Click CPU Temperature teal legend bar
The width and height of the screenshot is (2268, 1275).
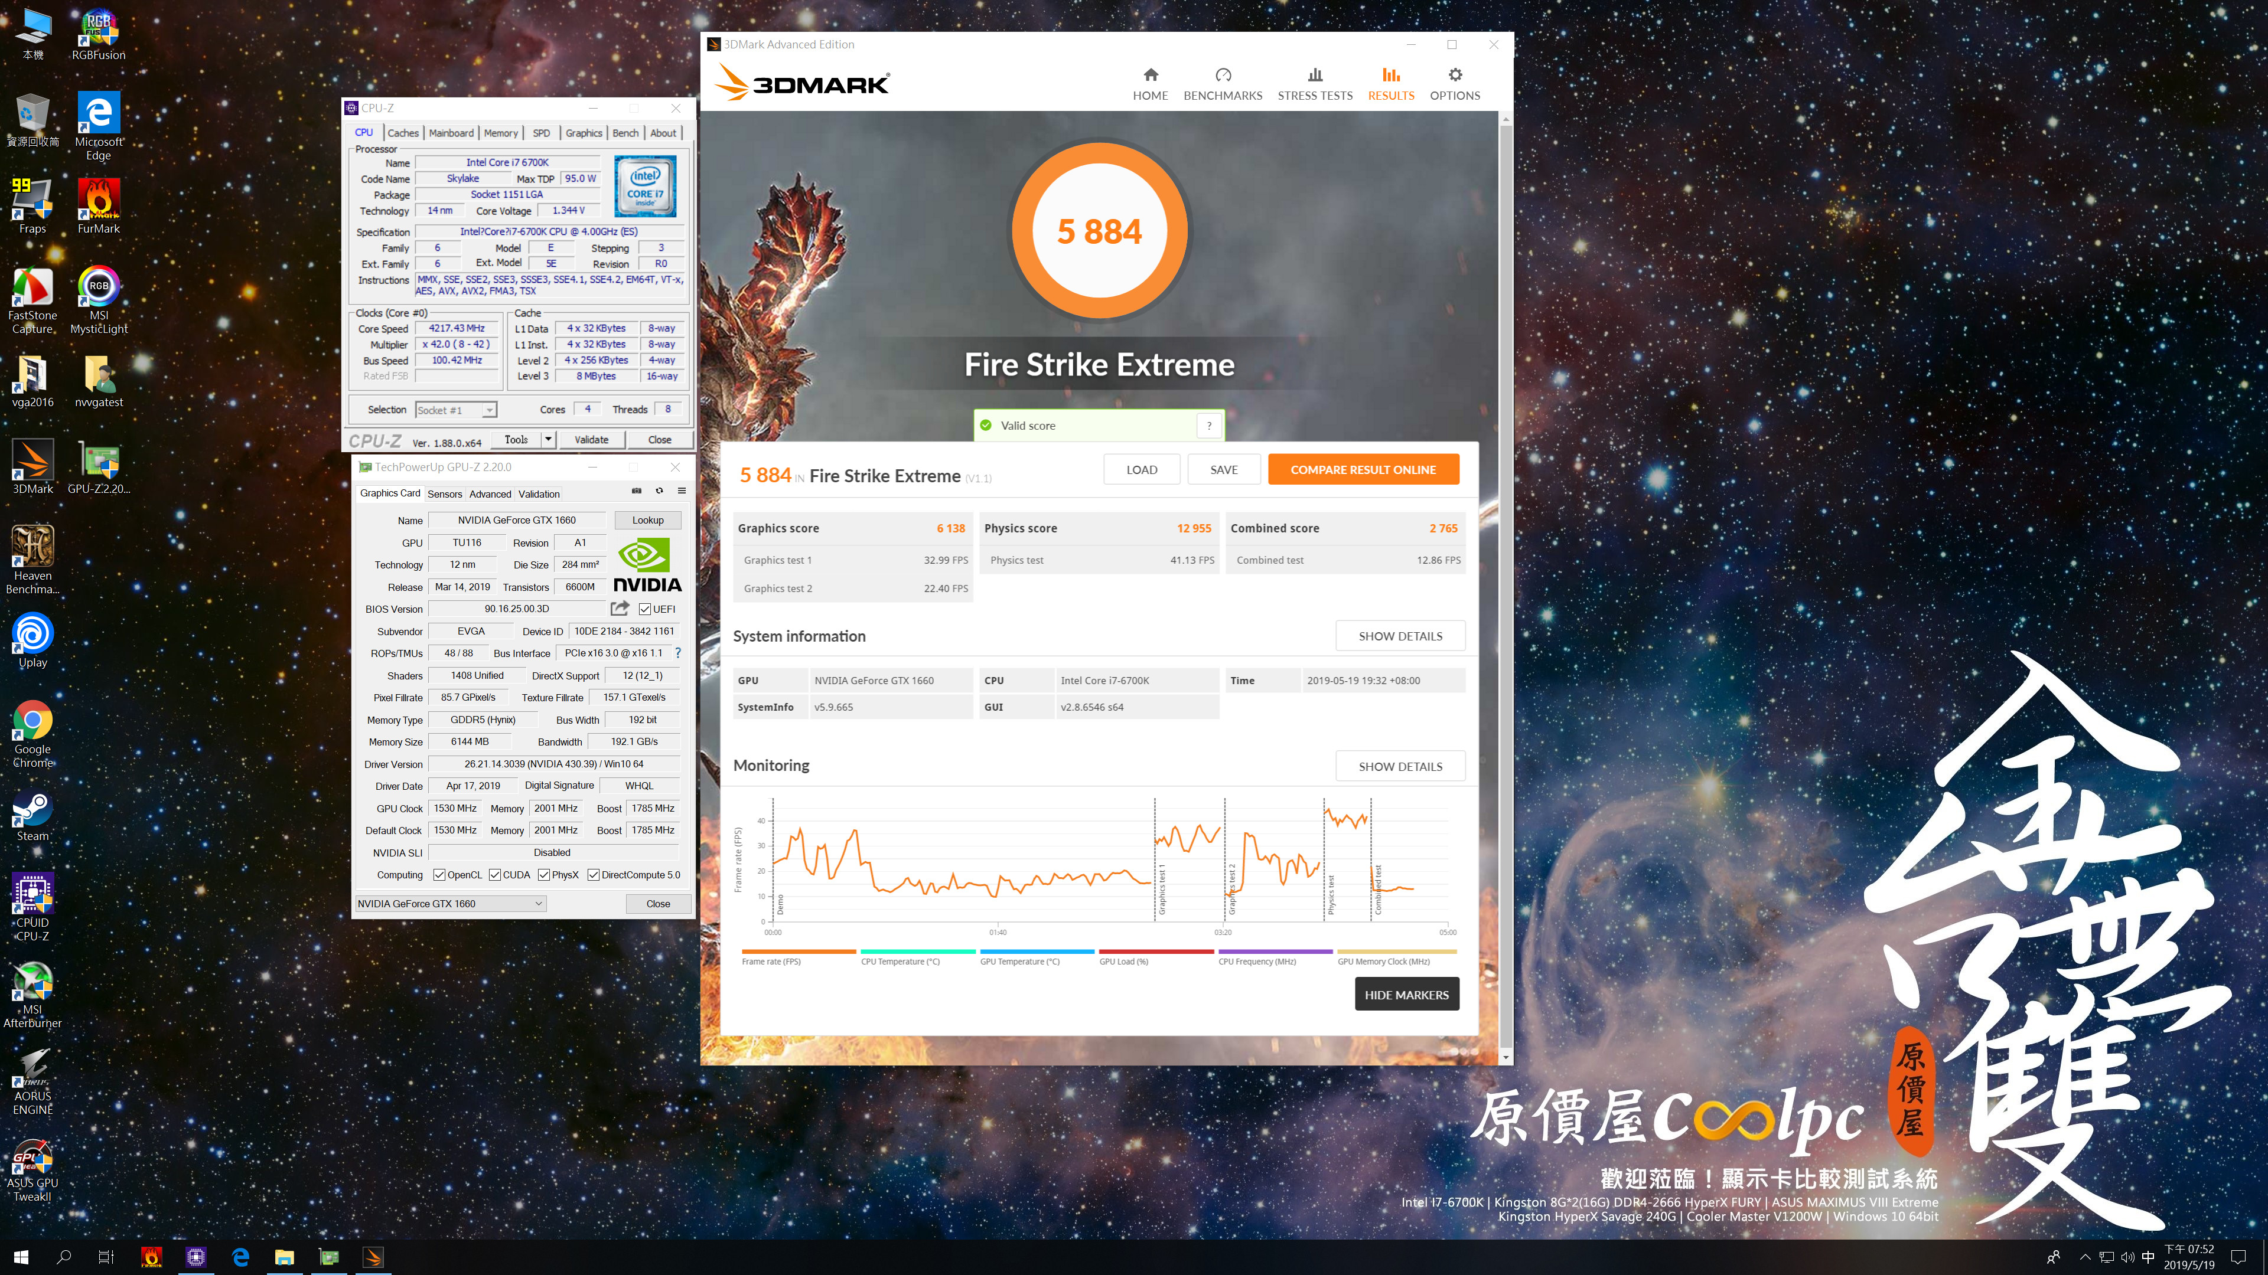(917, 951)
